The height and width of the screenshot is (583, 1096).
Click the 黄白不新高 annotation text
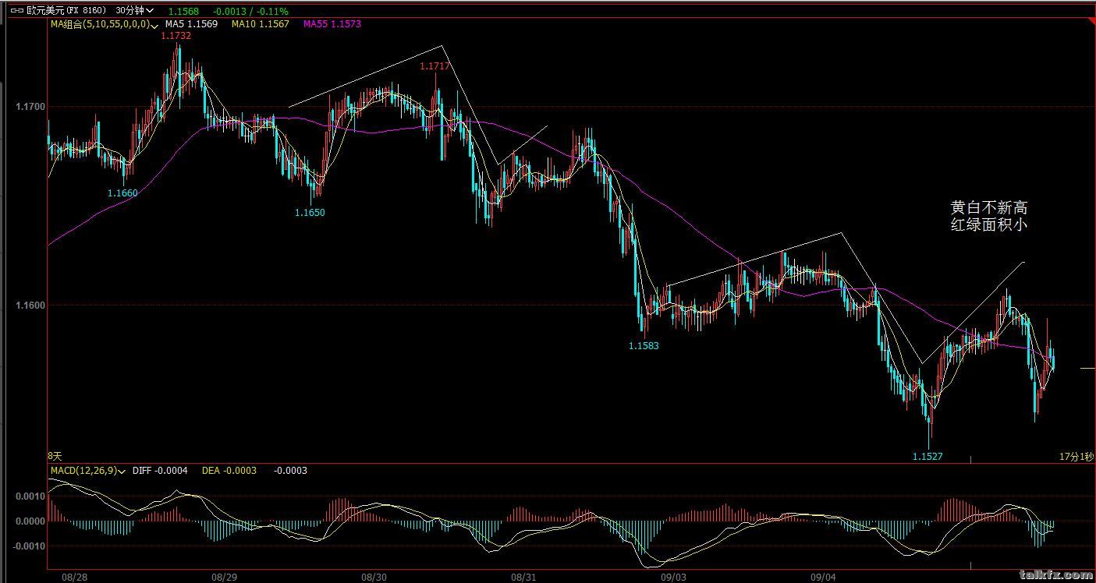point(989,207)
